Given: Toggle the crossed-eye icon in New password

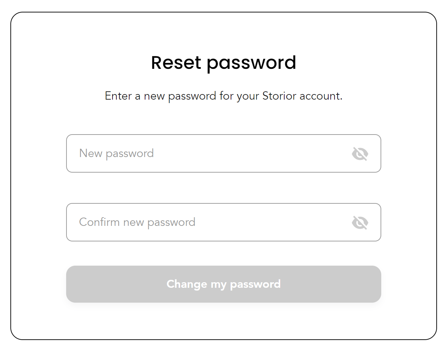Looking at the screenshot, I should click(360, 154).
